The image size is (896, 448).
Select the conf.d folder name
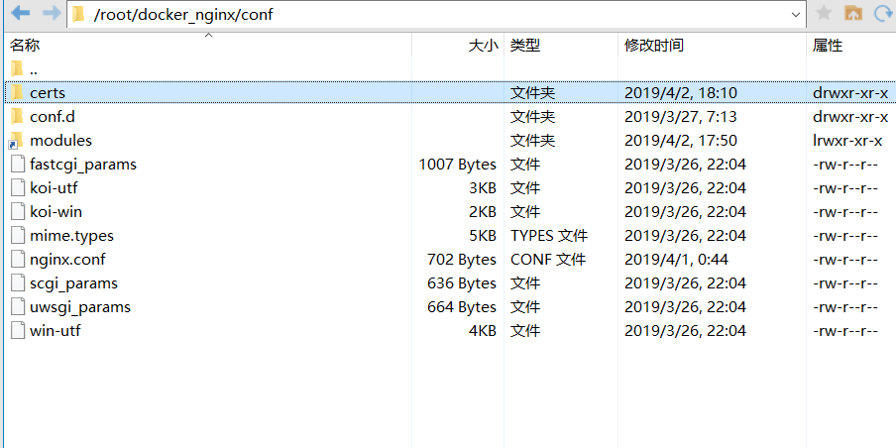click(52, 117)
